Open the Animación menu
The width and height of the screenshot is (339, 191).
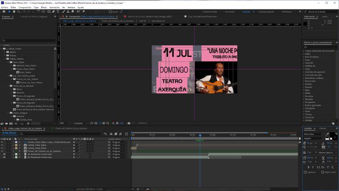coord(55,7)
